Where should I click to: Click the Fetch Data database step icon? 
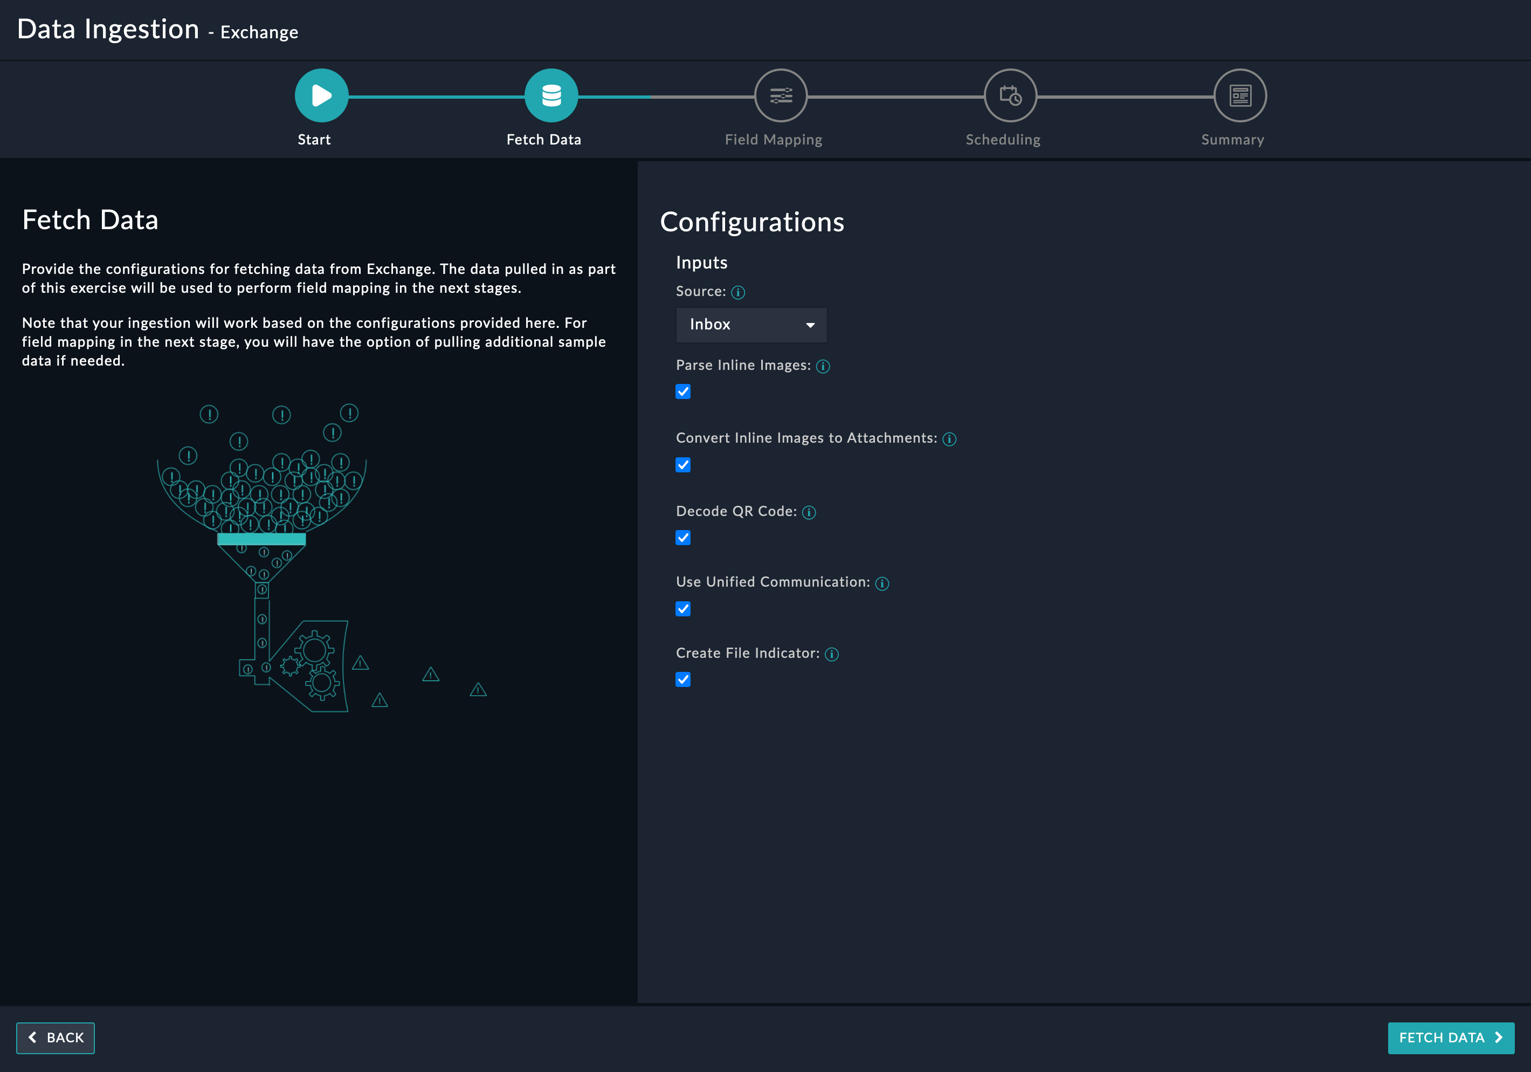point(551,95)
